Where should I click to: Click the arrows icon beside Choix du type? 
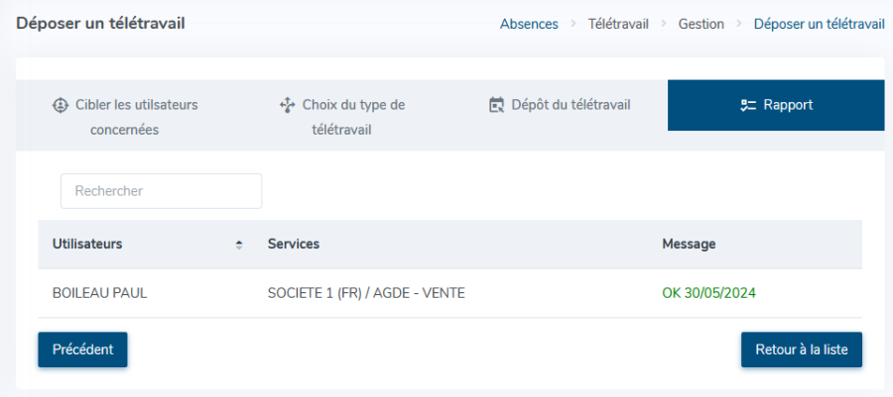coord(287,106)
